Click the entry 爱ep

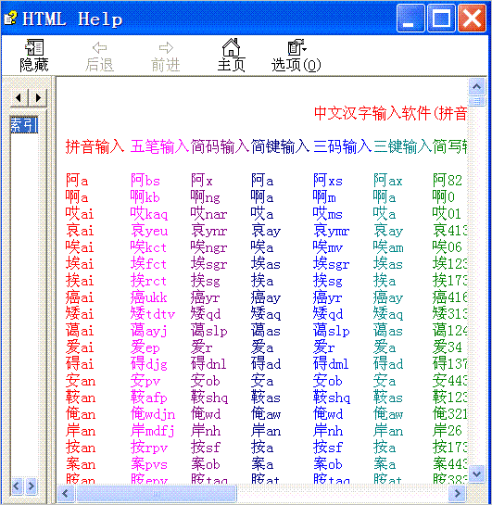point(145,347)
